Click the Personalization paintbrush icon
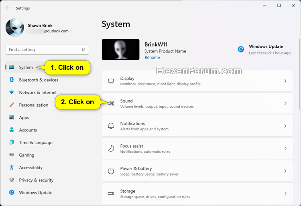 pos(12,105)
